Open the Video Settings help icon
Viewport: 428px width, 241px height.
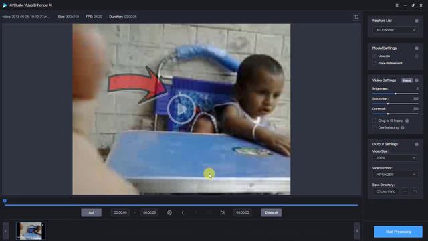coord(417,80)
